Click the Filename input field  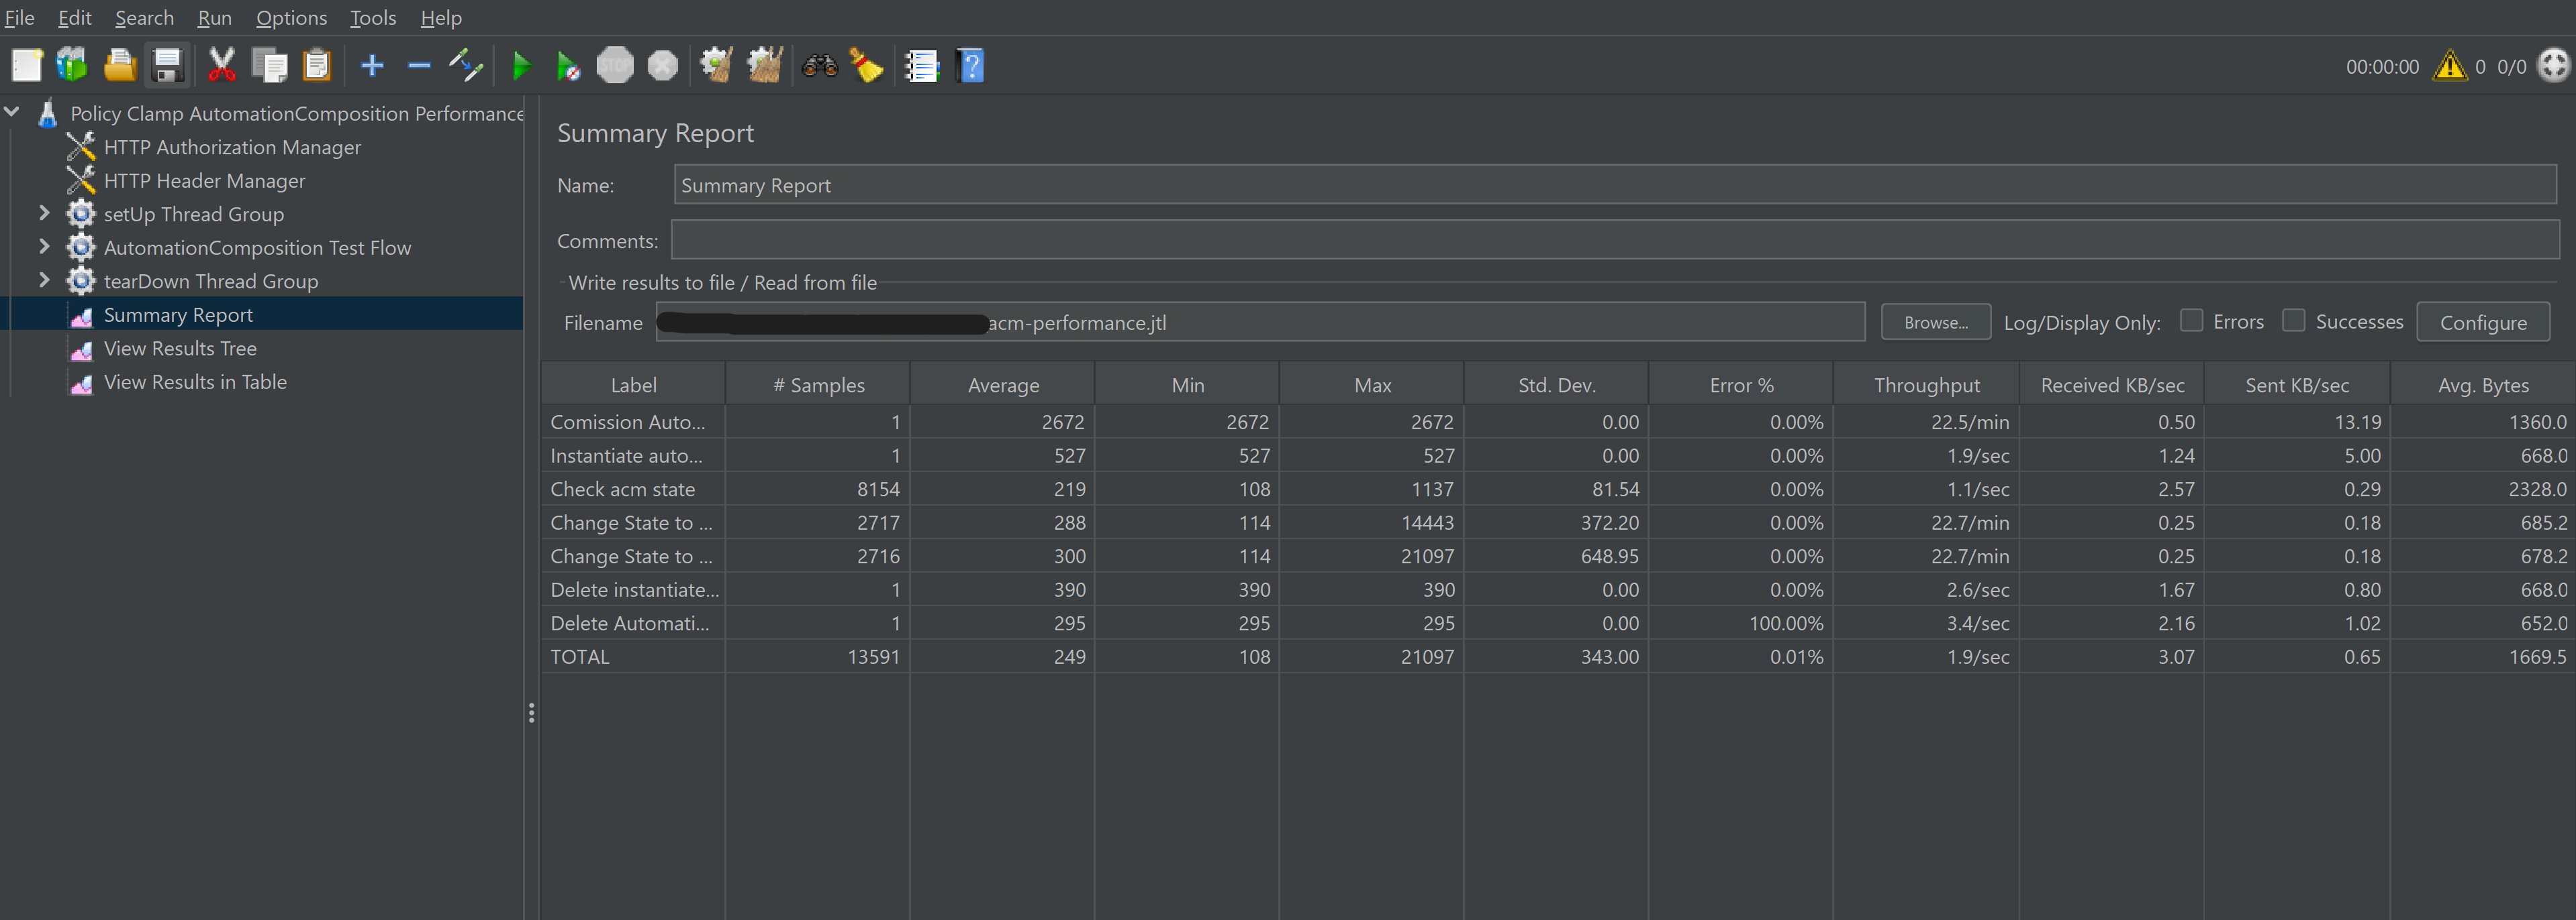[1260, 322]
